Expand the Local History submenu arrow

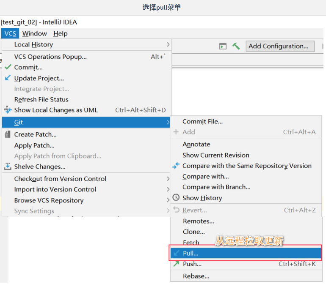[168, 44]
